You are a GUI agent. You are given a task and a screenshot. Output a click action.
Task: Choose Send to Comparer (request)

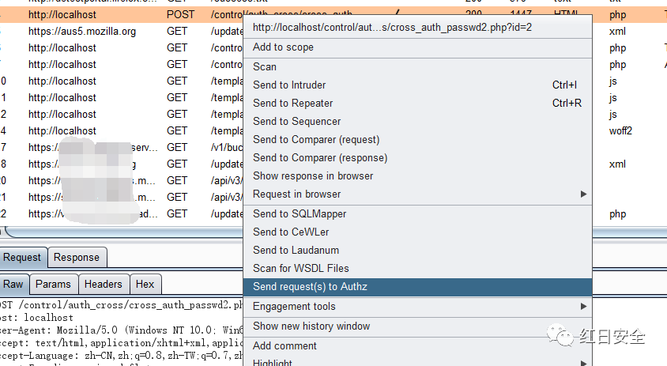(x=316, y=139)
